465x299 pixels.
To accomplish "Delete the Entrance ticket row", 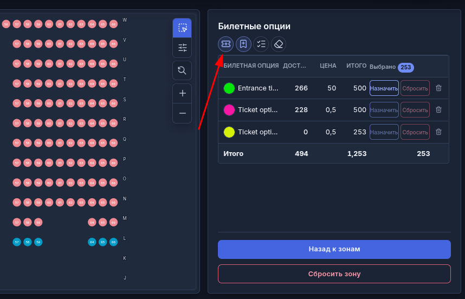I will point(438,88).
